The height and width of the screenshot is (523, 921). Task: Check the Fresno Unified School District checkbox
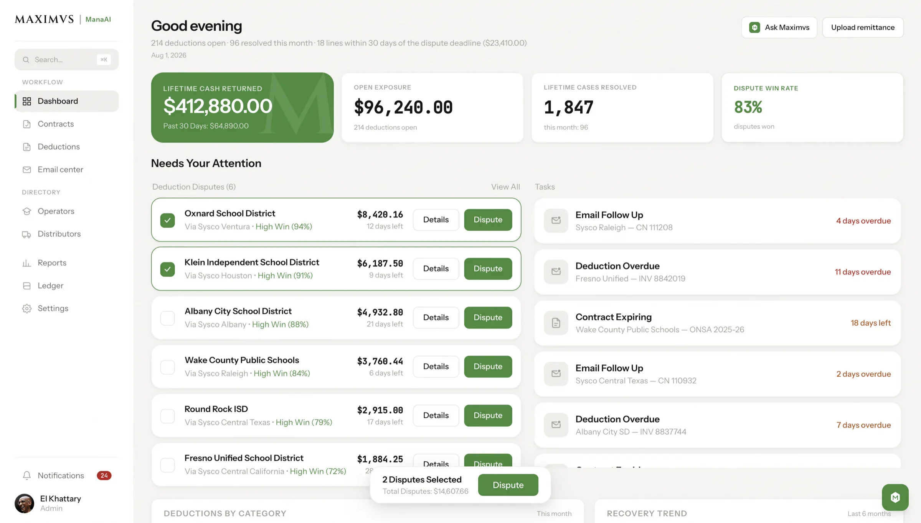pos(167,465)
